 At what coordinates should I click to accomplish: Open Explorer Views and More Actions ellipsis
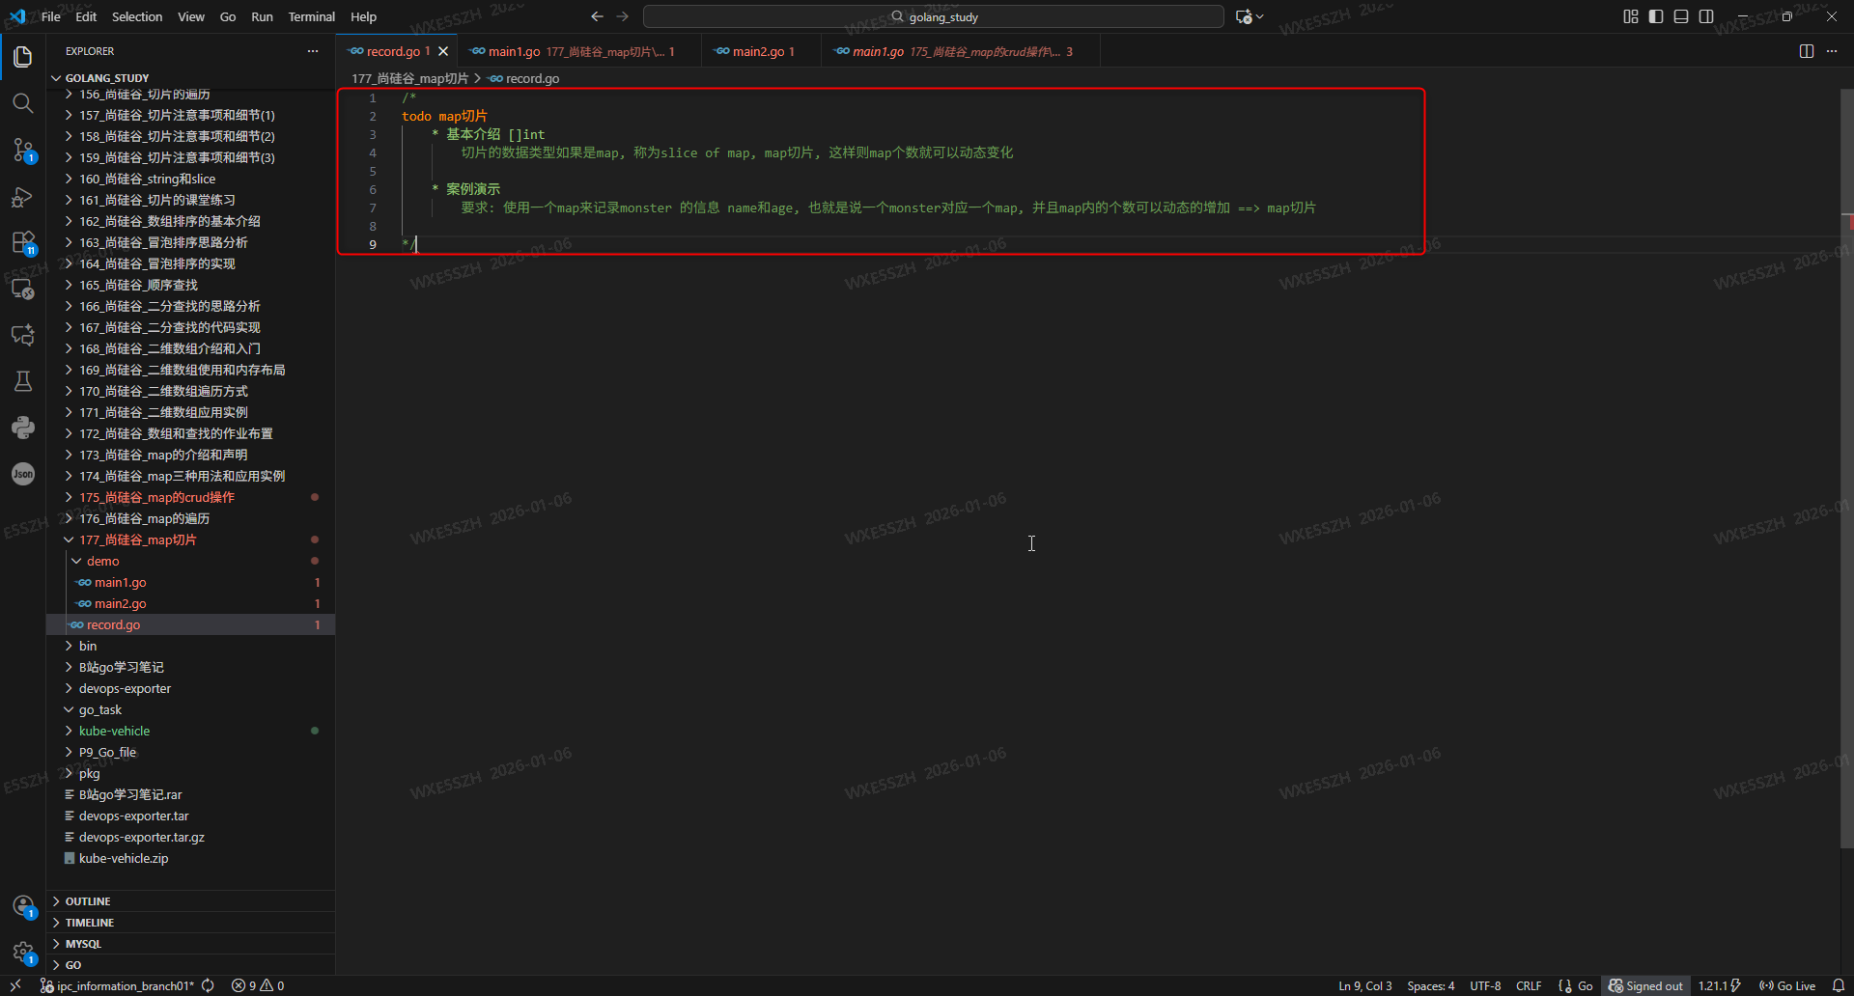(313, 51)
